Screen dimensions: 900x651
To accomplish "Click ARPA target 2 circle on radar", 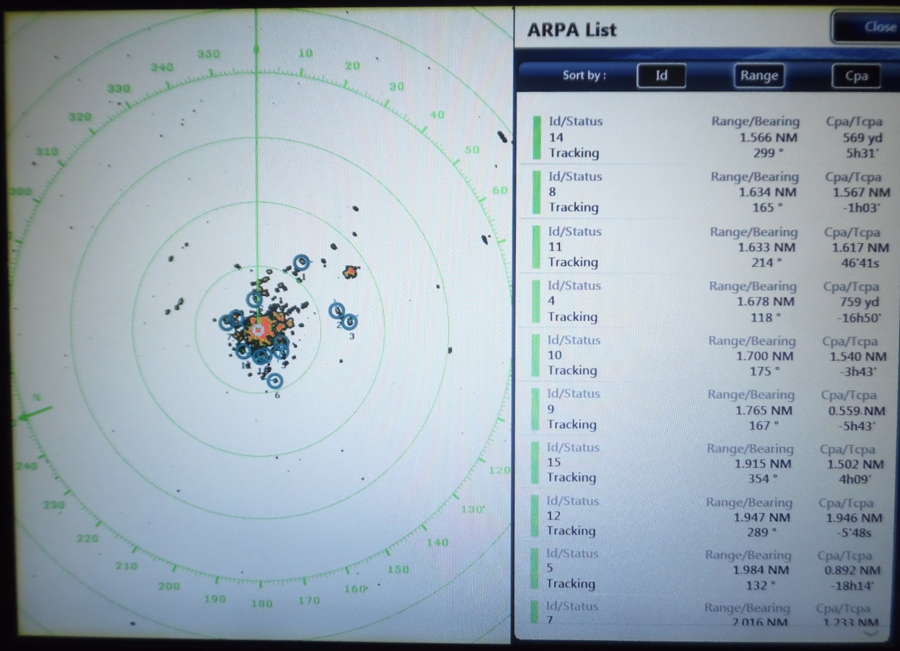I will point(337,311).
